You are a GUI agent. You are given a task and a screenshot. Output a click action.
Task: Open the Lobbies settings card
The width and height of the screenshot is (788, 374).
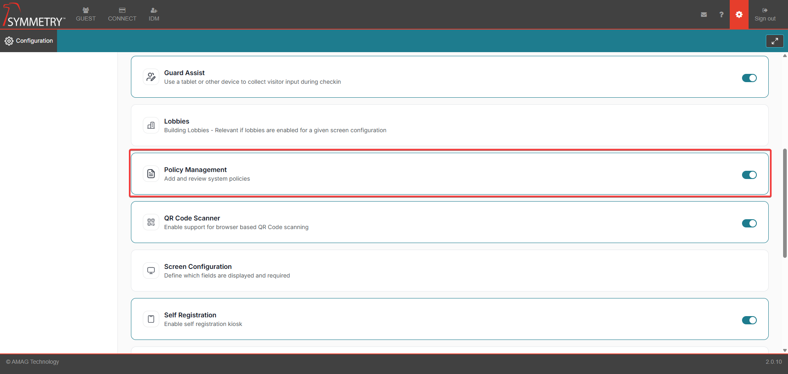tap(449, 125)
